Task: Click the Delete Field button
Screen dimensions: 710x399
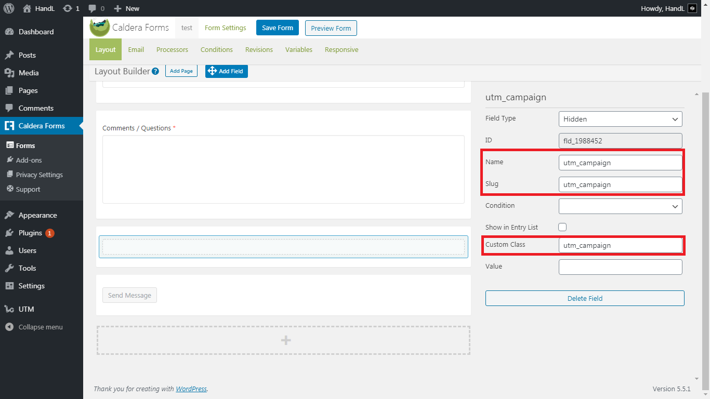Action: coord(585,298)
